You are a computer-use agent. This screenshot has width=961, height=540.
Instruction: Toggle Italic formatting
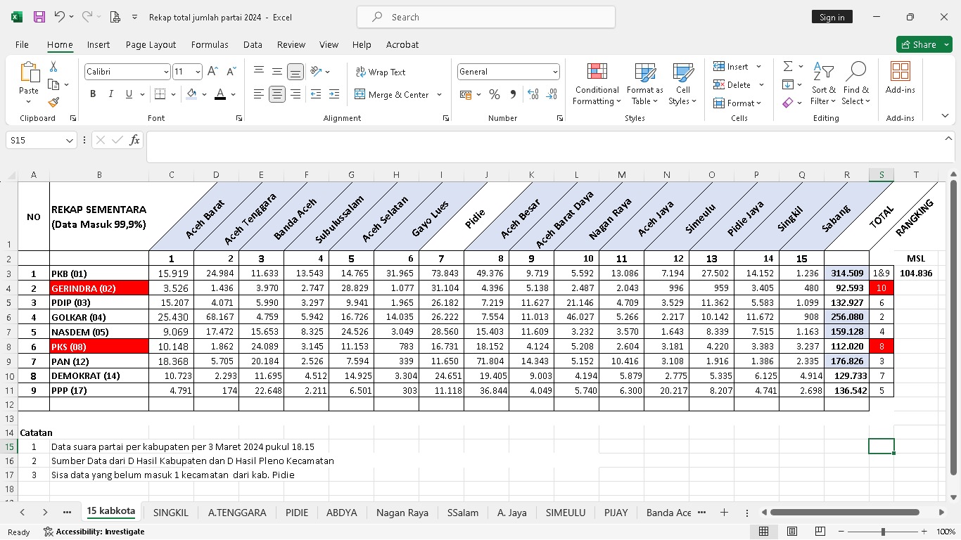111,94
